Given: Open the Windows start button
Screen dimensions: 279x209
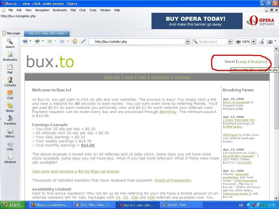Looking at the screenshot, I should tap(13, 205).
